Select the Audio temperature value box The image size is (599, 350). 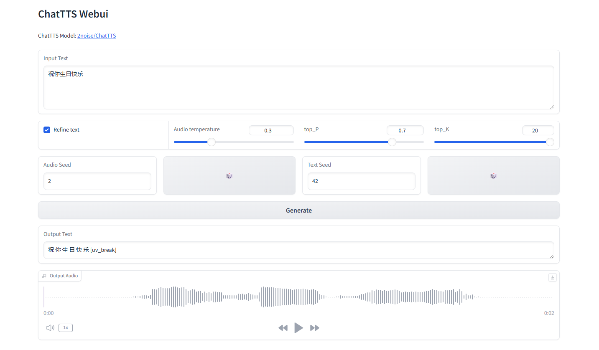(271, 131)
